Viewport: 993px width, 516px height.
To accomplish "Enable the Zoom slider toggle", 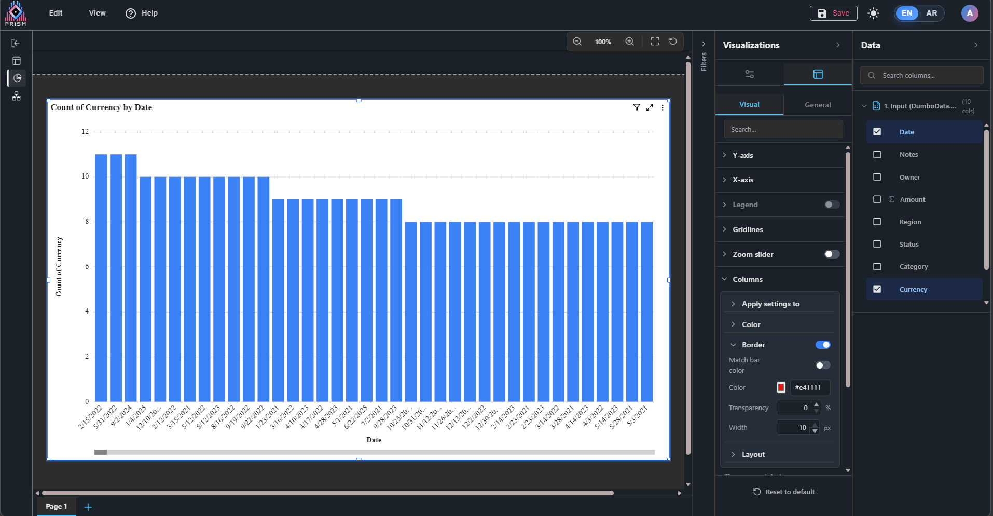I will 832,254.
